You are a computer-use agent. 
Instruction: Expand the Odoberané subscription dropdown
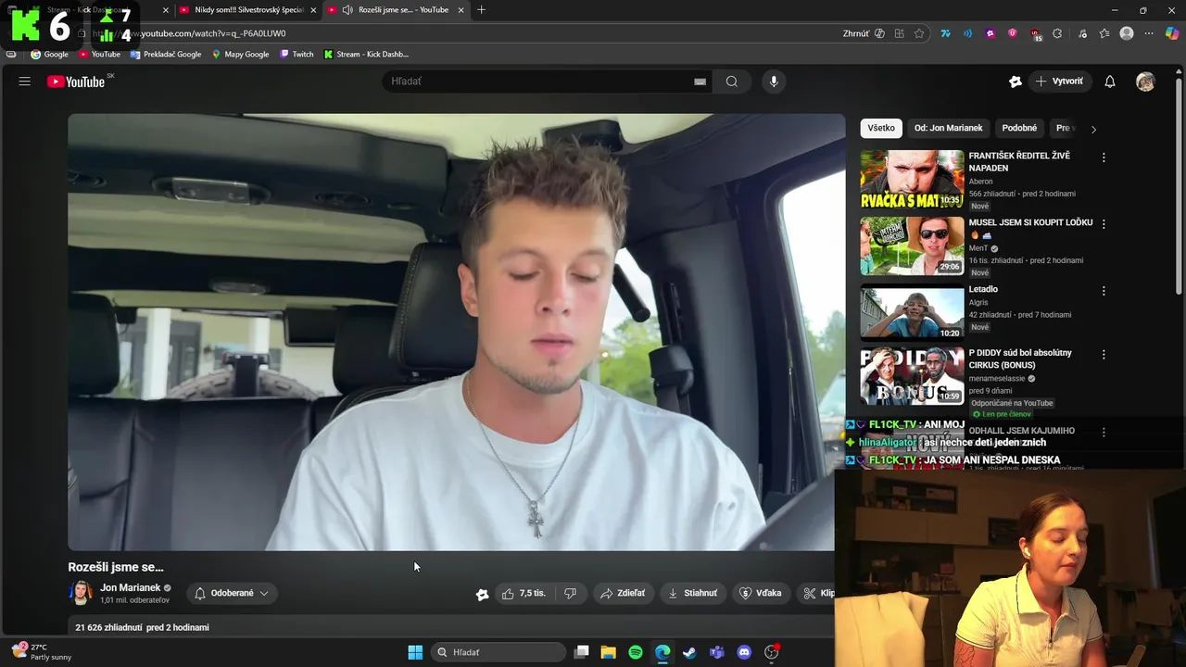[x=232, y=593]
